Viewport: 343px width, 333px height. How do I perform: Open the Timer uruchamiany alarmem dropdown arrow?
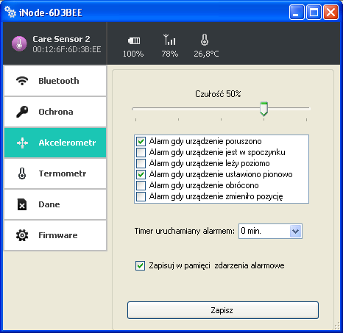click(x=296, y=231)
